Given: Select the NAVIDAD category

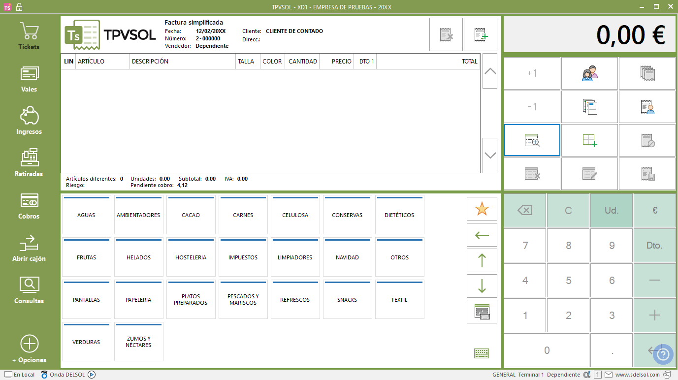Looking at the screenshot, I should click(x=348, y=257).
